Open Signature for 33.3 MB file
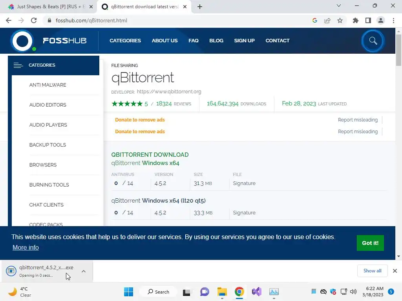 (244, 212)
